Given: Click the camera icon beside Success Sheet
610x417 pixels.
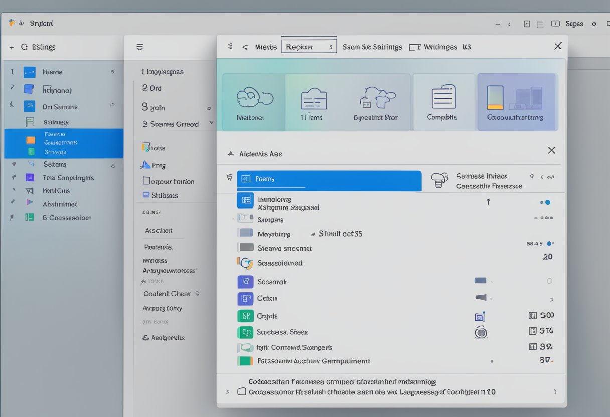Looking at the screenshot, I should coord(481,332).
